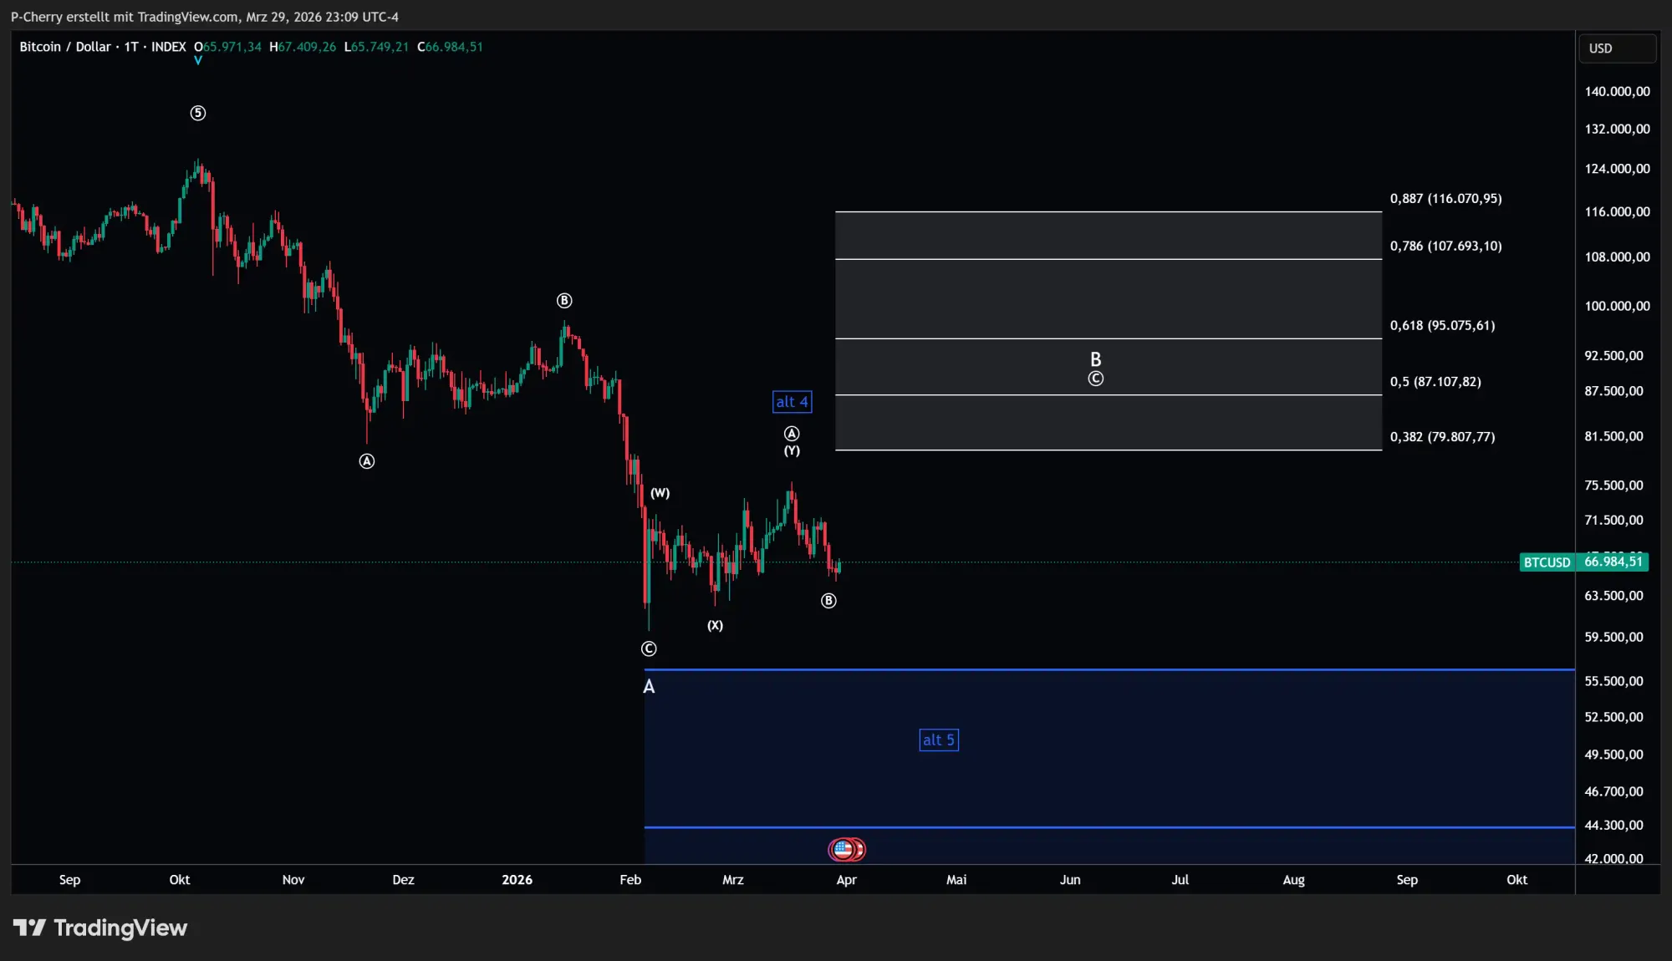Toggle the alt 4 scenario label

pos(791,402)
